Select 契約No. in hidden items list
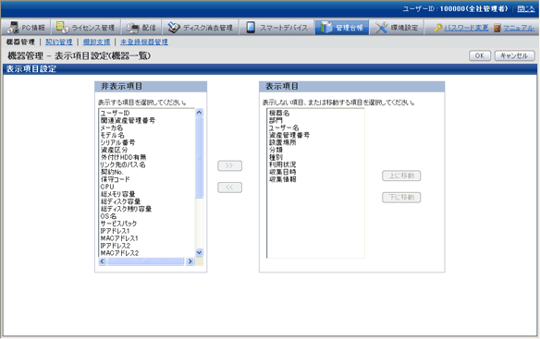Viewport: 540px width, 339px height. (112, 172)
